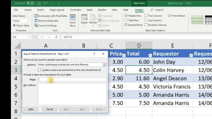
Task: Click Summarize with PivotTable
Action: (51, 16)
